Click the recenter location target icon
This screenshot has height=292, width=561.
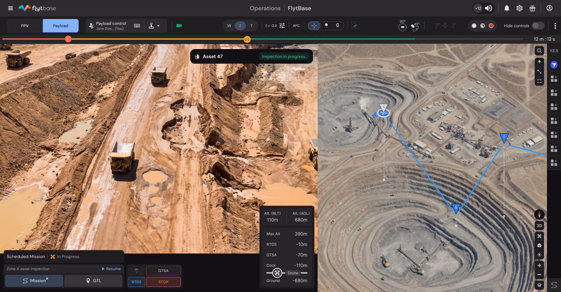[x=539, y=255]
